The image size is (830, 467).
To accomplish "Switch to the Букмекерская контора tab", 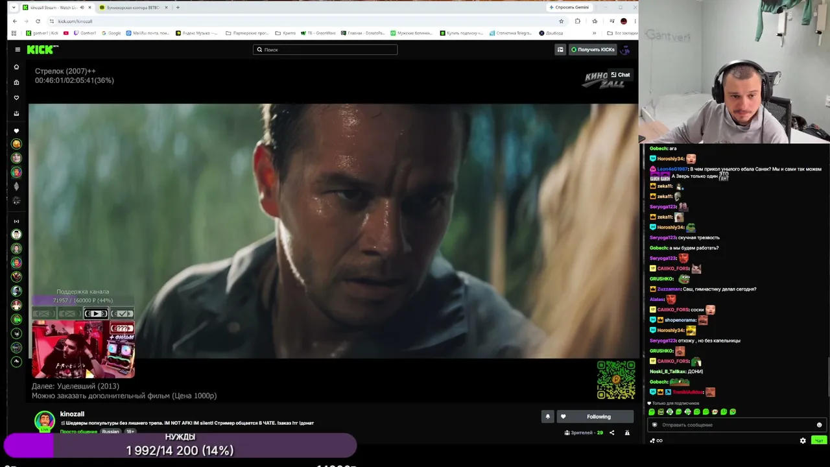I will click(x=133, y=7).
